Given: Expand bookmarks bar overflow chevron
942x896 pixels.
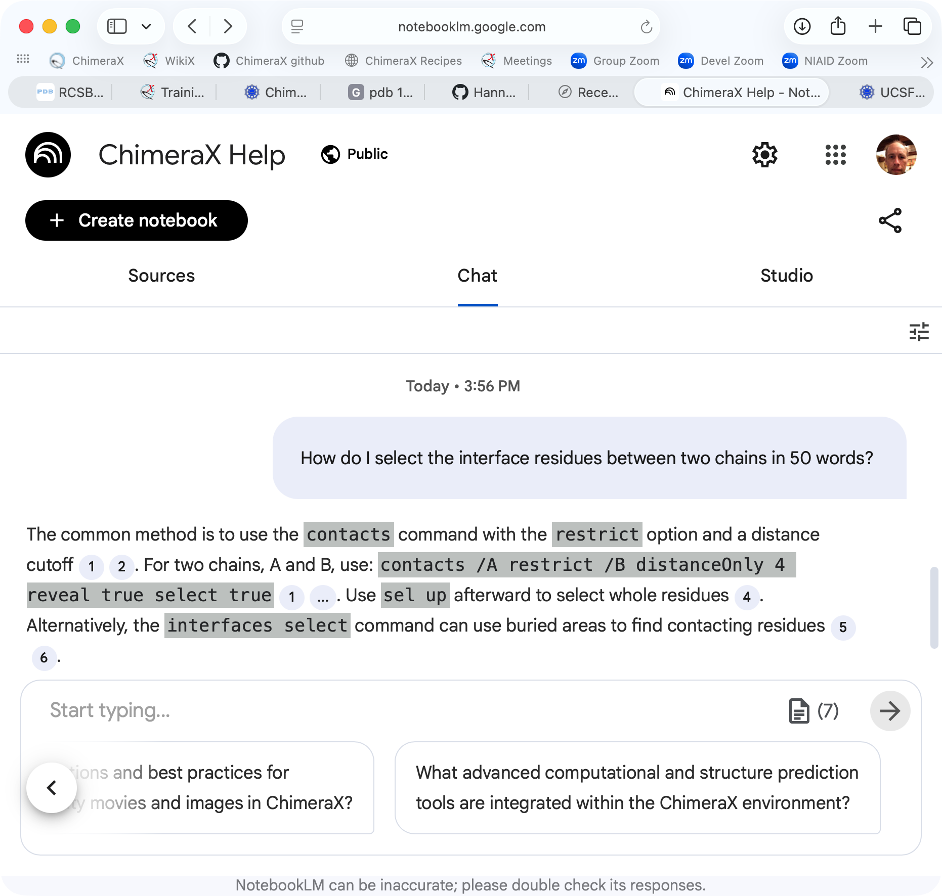Looking at the screenshot, I should click(x=927, y=62).
